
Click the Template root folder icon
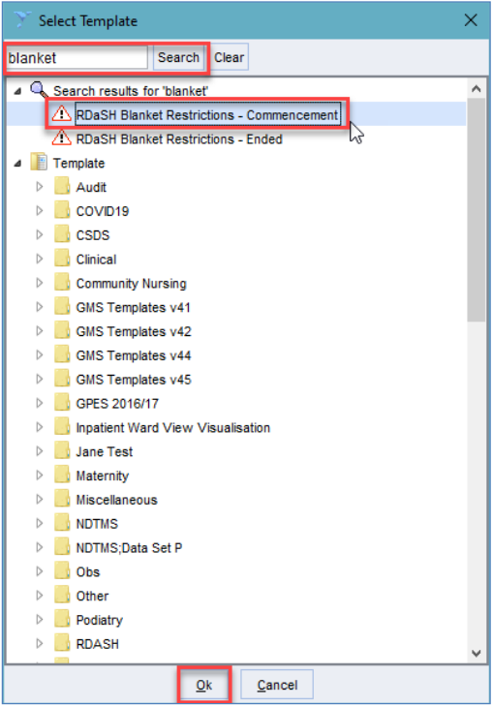coord(39,163)
